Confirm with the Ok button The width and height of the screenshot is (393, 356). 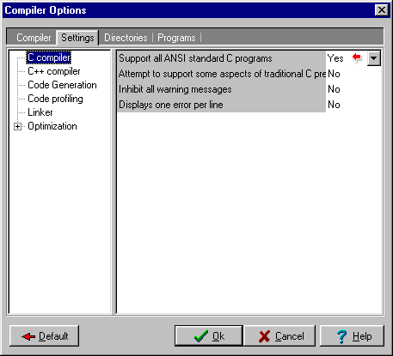tap(209, 336)
